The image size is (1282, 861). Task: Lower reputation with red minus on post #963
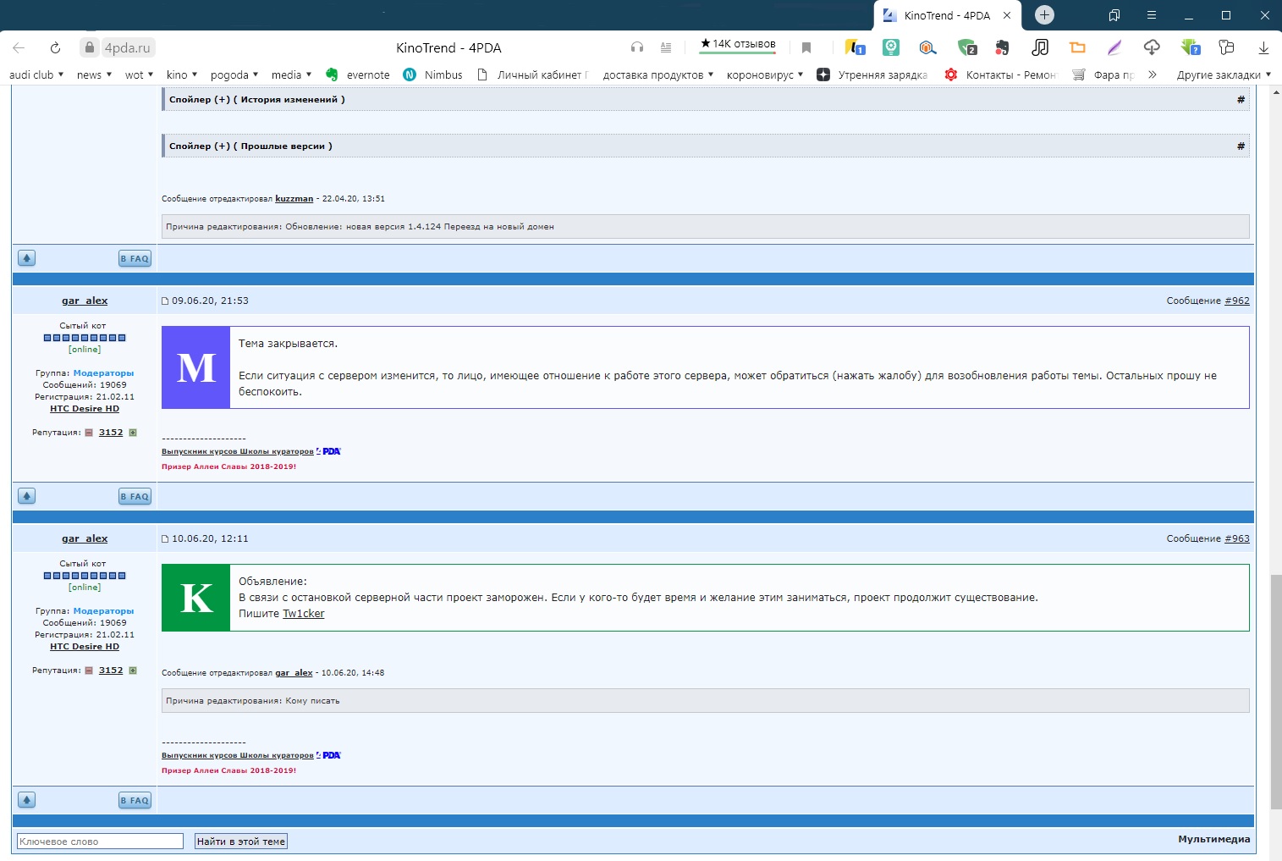point(89,671)
